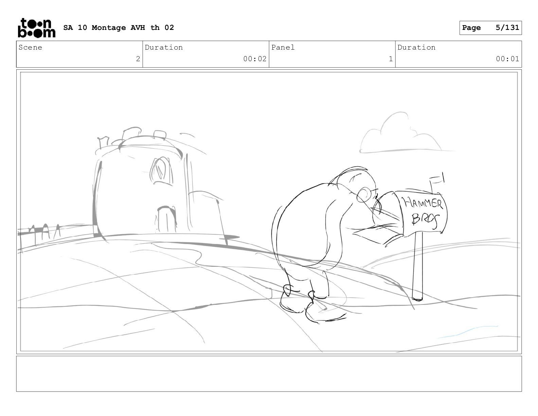This screenshot has height=416, width=538.
Task: Click the panel number '1'
Action: click(391, 59)
